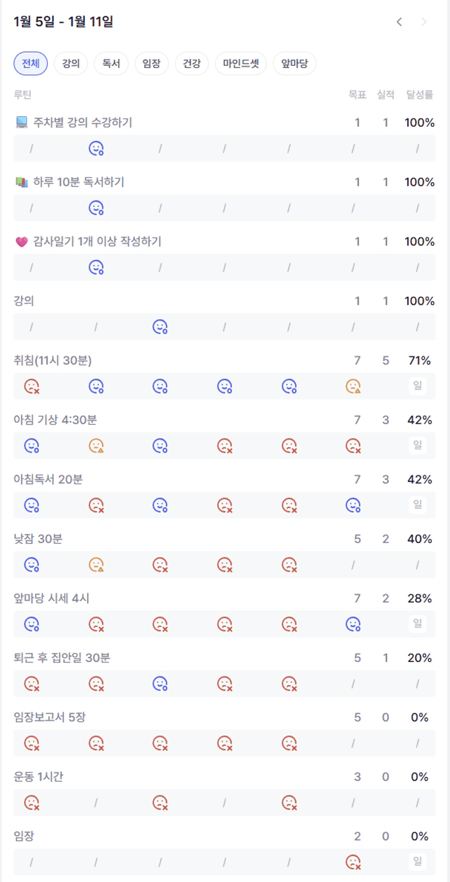
Task: Filter routines by 마인드셋 chip
Action: coord(241,63)
